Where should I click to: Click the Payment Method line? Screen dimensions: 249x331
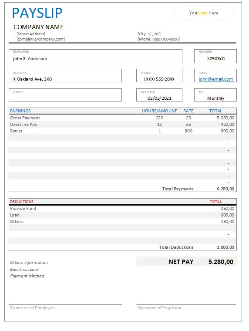(x=27, y=276)
